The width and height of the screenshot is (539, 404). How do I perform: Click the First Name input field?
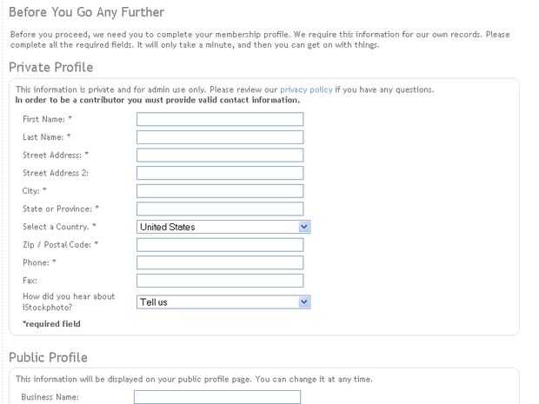coord(219,119)
